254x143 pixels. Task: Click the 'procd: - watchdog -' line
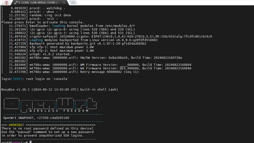click(33, 8)
